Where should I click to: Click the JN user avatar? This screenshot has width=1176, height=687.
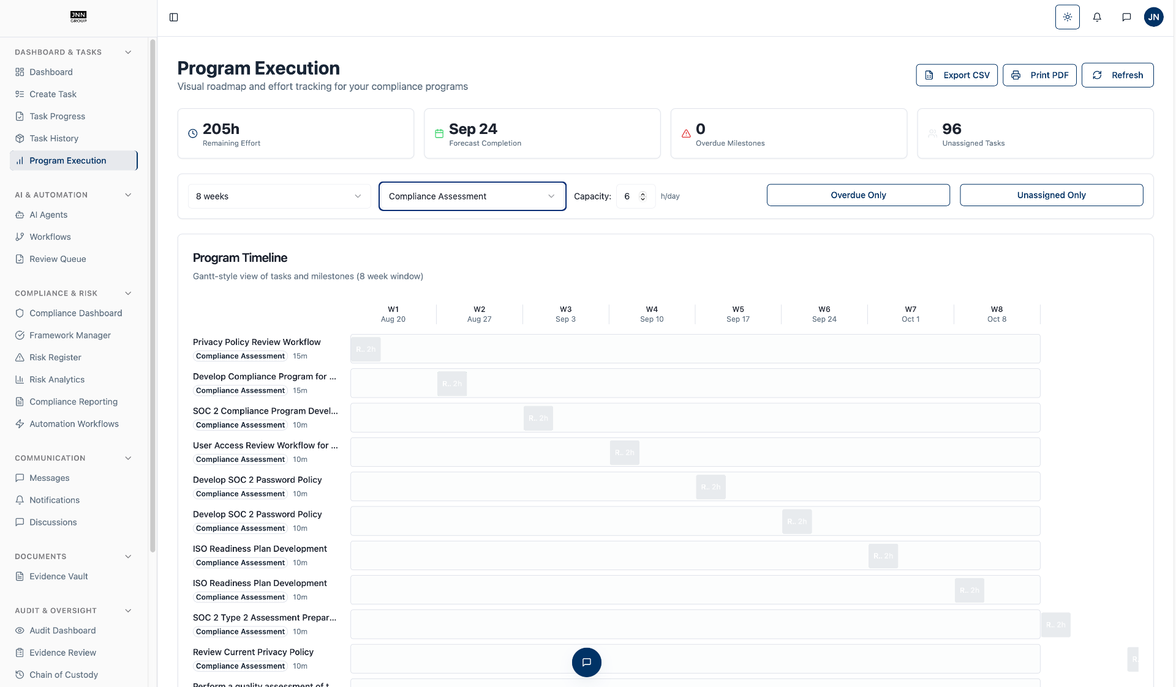(x=1153, y=17)
